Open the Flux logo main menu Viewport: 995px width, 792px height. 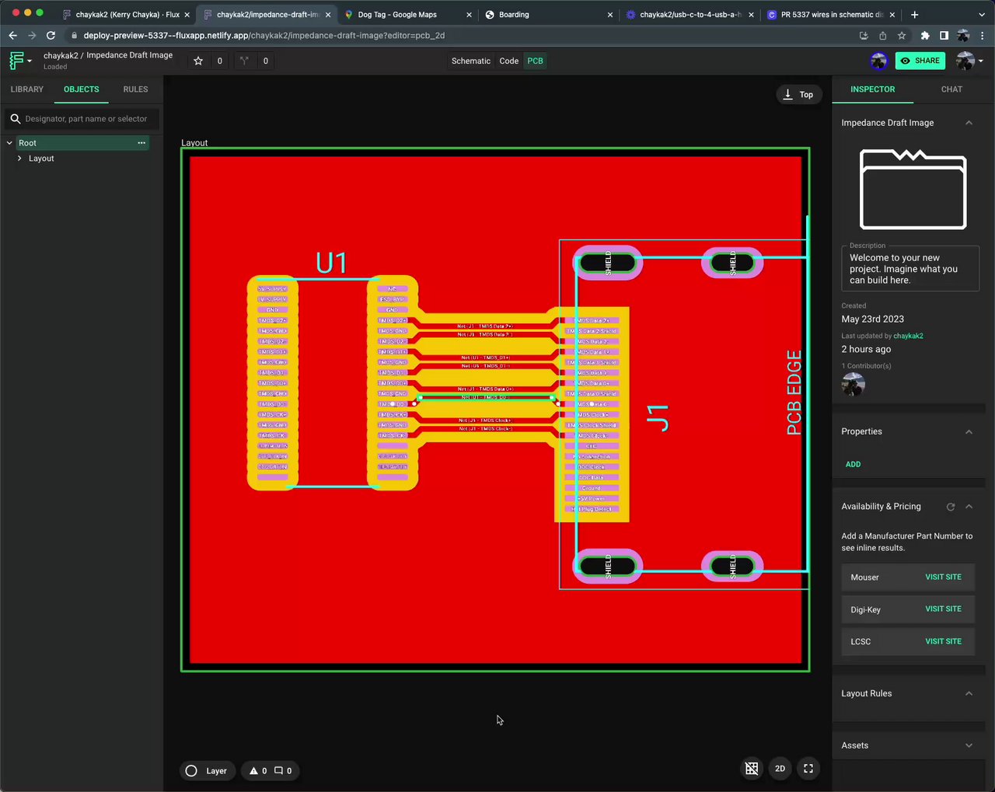(19, 61)
